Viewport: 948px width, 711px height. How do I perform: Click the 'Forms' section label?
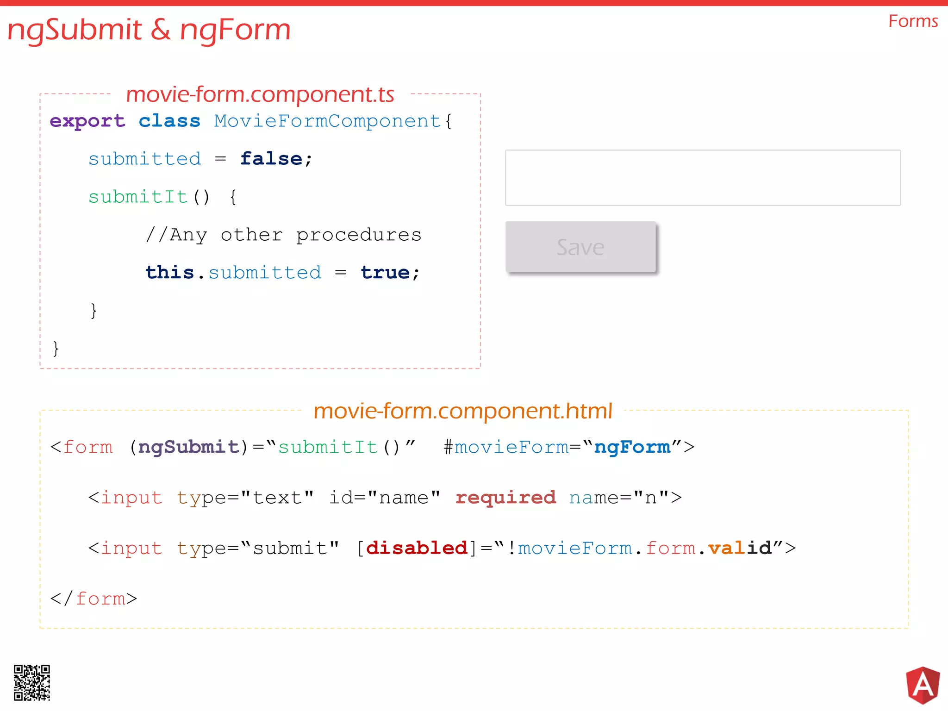[913, 21]
